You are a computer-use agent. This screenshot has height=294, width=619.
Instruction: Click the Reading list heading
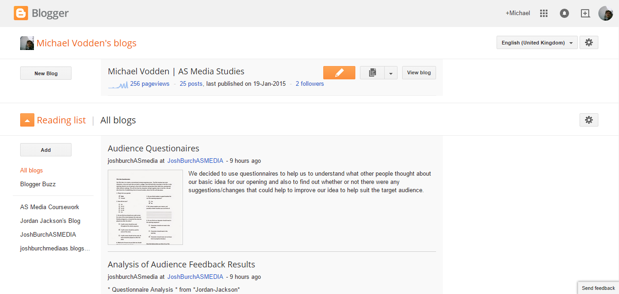coord(61,120)
